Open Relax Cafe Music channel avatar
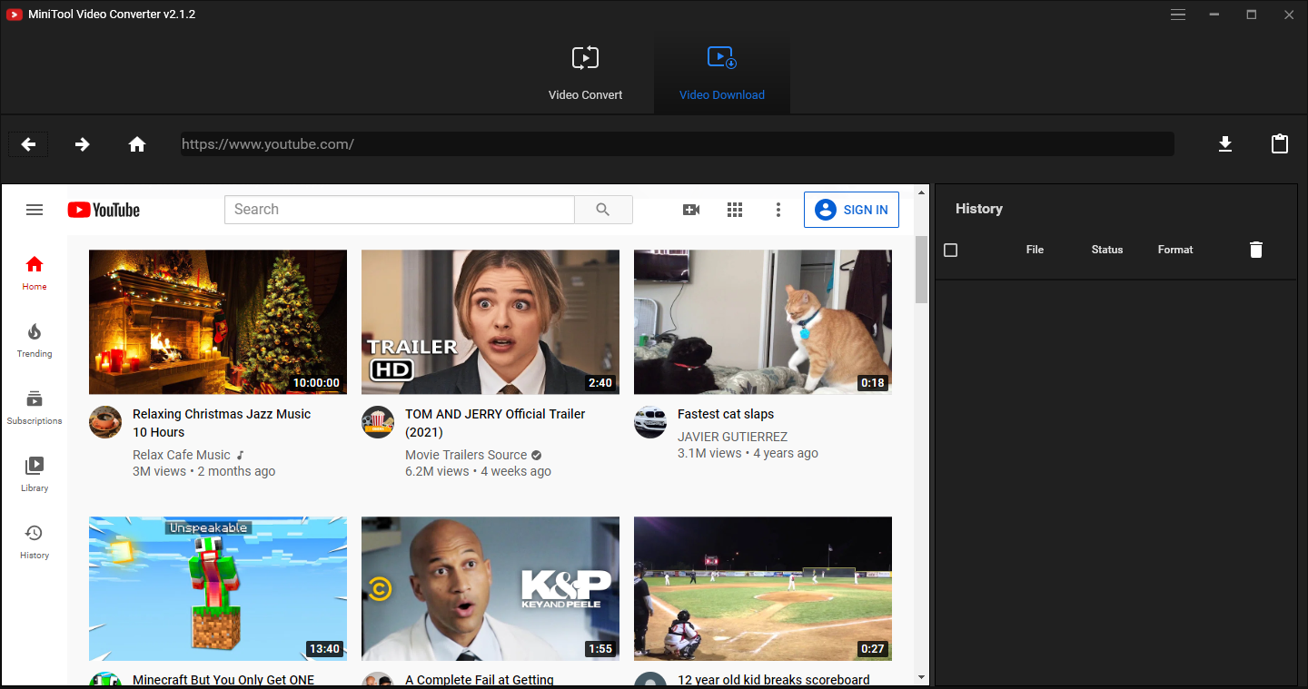1308x689 pixels. [x=105, y=422]
